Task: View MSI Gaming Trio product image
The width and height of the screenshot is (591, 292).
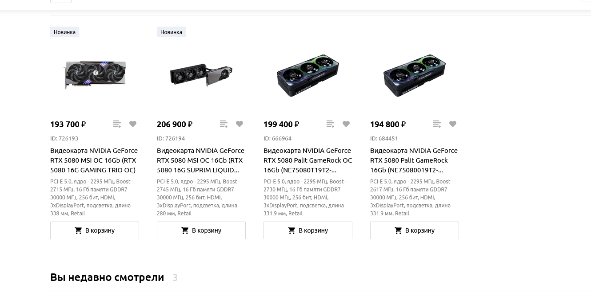Action: tap(95, 74)
